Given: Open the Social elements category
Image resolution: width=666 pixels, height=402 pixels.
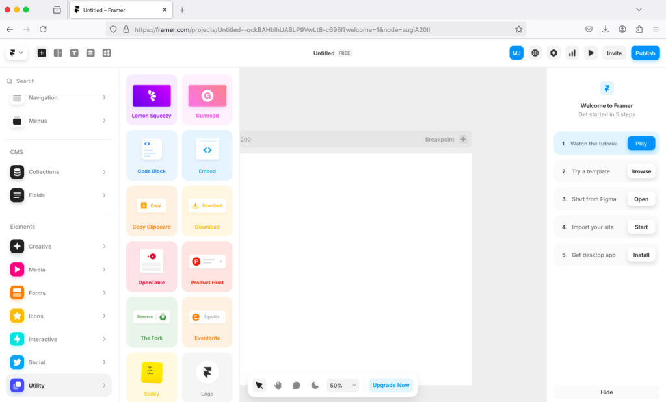Looking at the screenshot, I should point(59,362).
